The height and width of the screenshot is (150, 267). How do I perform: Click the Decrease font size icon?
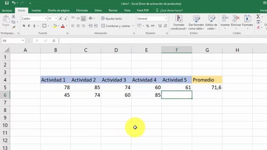[x=66, y=18]
